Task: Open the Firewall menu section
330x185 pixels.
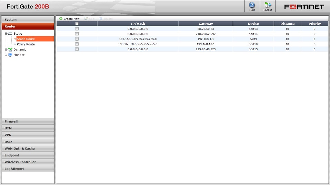Action: click(x=28, y=121)
